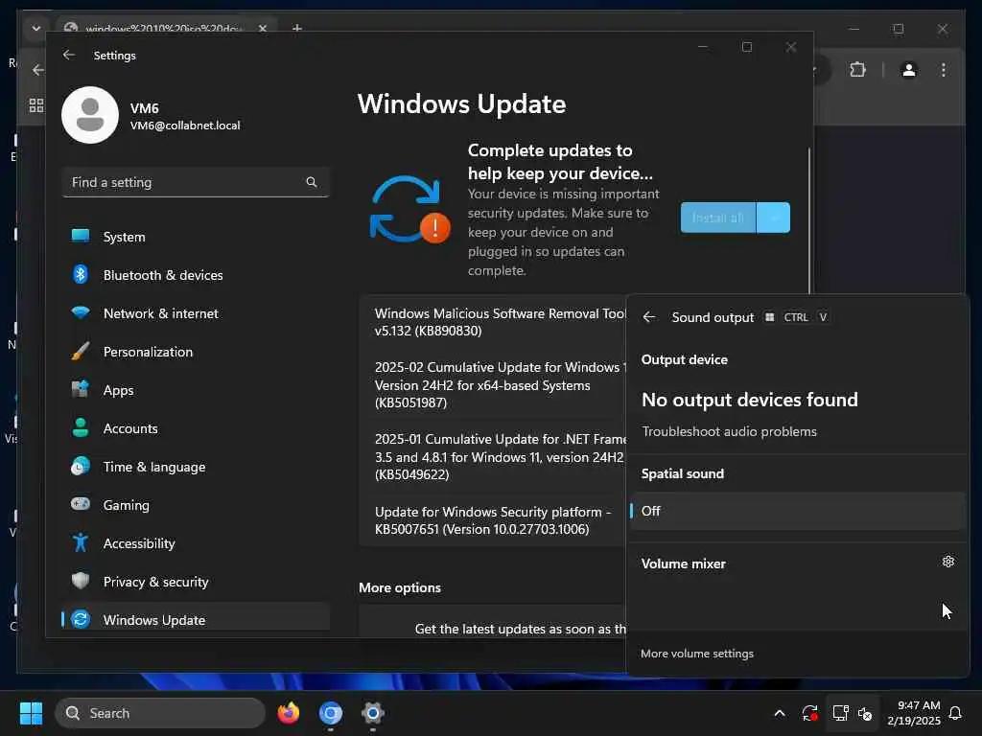Open Accessibility settings
The image size is (982, 736).
(196, 542)
